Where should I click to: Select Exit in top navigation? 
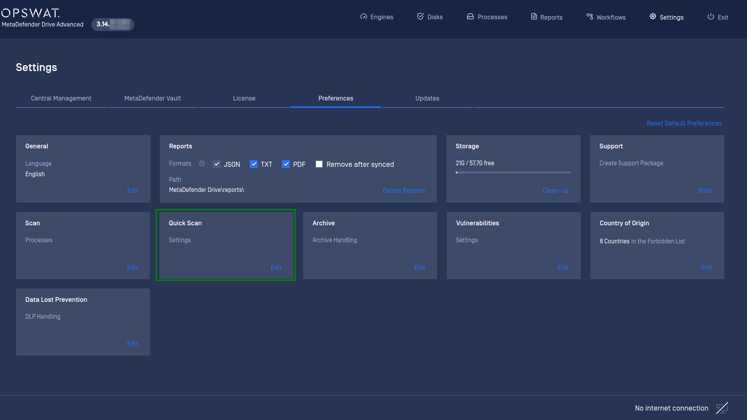pos(718,17)
